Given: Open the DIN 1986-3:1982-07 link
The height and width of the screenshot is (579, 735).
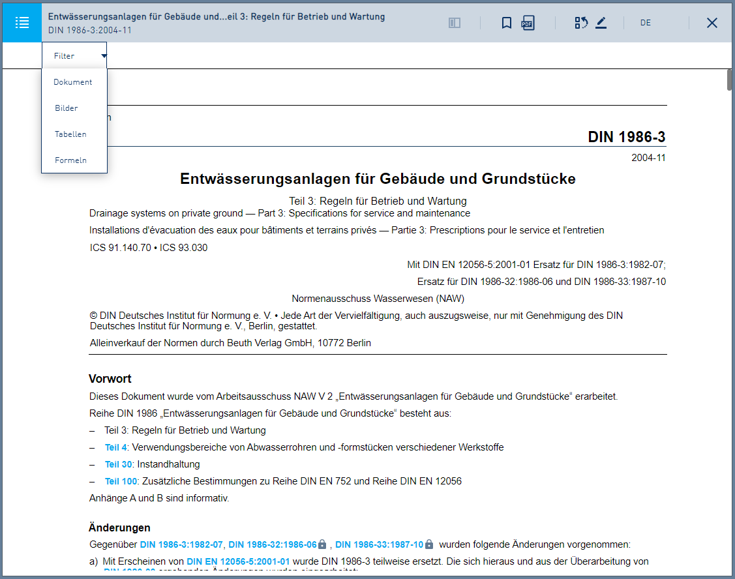Looking at the screenshot, I should coord(181,544).
